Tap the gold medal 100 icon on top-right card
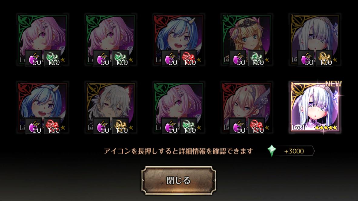Screen dimensions: 358x201 tap(324, 58)
